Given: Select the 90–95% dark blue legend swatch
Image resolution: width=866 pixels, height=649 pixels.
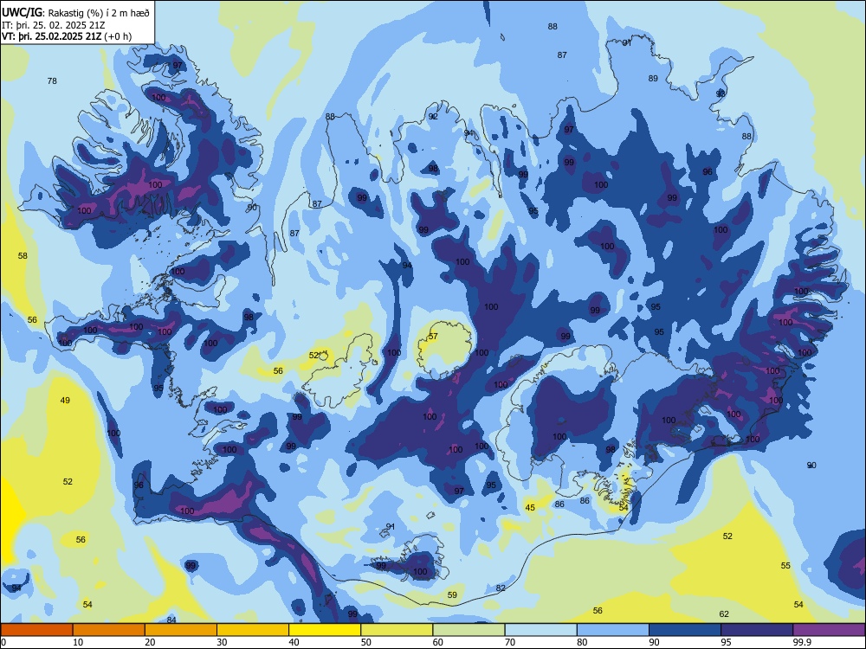Looking at the screenshot, I should (x=685, y=630).
